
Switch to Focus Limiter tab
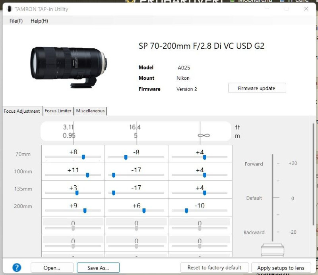[x=58, y=111]
